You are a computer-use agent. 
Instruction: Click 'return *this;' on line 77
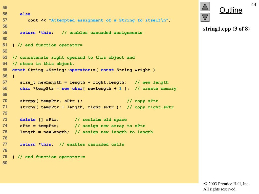pyautogui.click(x=37, y=144)
